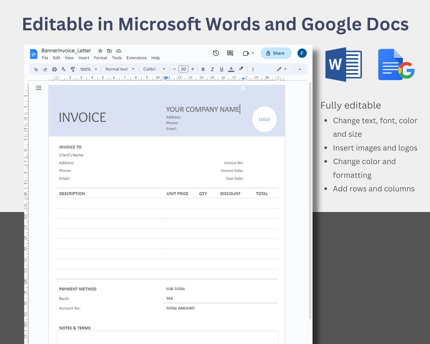This screenshot has height=344, width=430.
Task: Click the Undo icon
Action: 36,69
